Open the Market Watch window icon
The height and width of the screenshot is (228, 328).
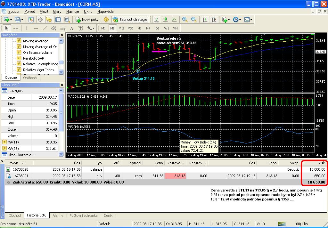[x=31, y=20]
